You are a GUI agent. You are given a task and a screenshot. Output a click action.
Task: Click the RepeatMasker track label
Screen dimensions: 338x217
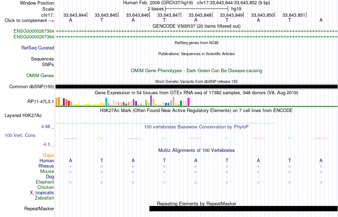click(x=39, y=208)
